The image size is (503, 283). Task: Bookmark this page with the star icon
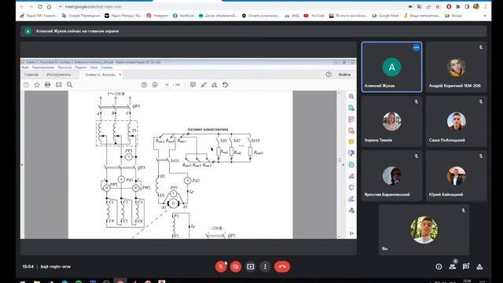coord(438,6)
